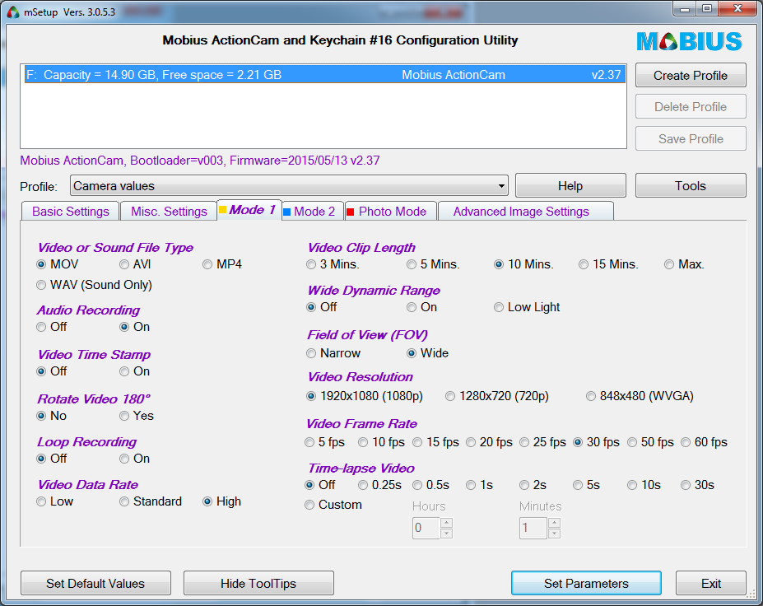Image resolution: width=763 pixels, height=606 pixels.
Task: Open the Profile dropdown showing Camera values
Action: [x=289, y=186]
